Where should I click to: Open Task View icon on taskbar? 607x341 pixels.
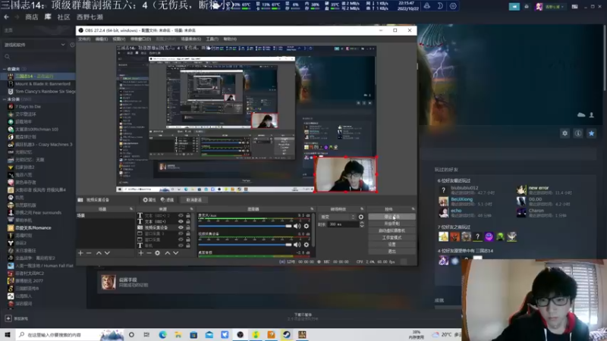(146, 334)
